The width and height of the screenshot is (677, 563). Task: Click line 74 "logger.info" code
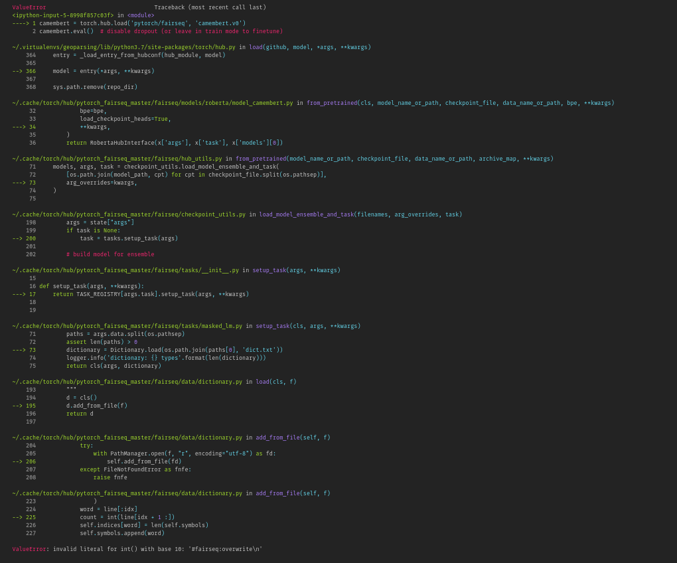(x=166, y=358)
